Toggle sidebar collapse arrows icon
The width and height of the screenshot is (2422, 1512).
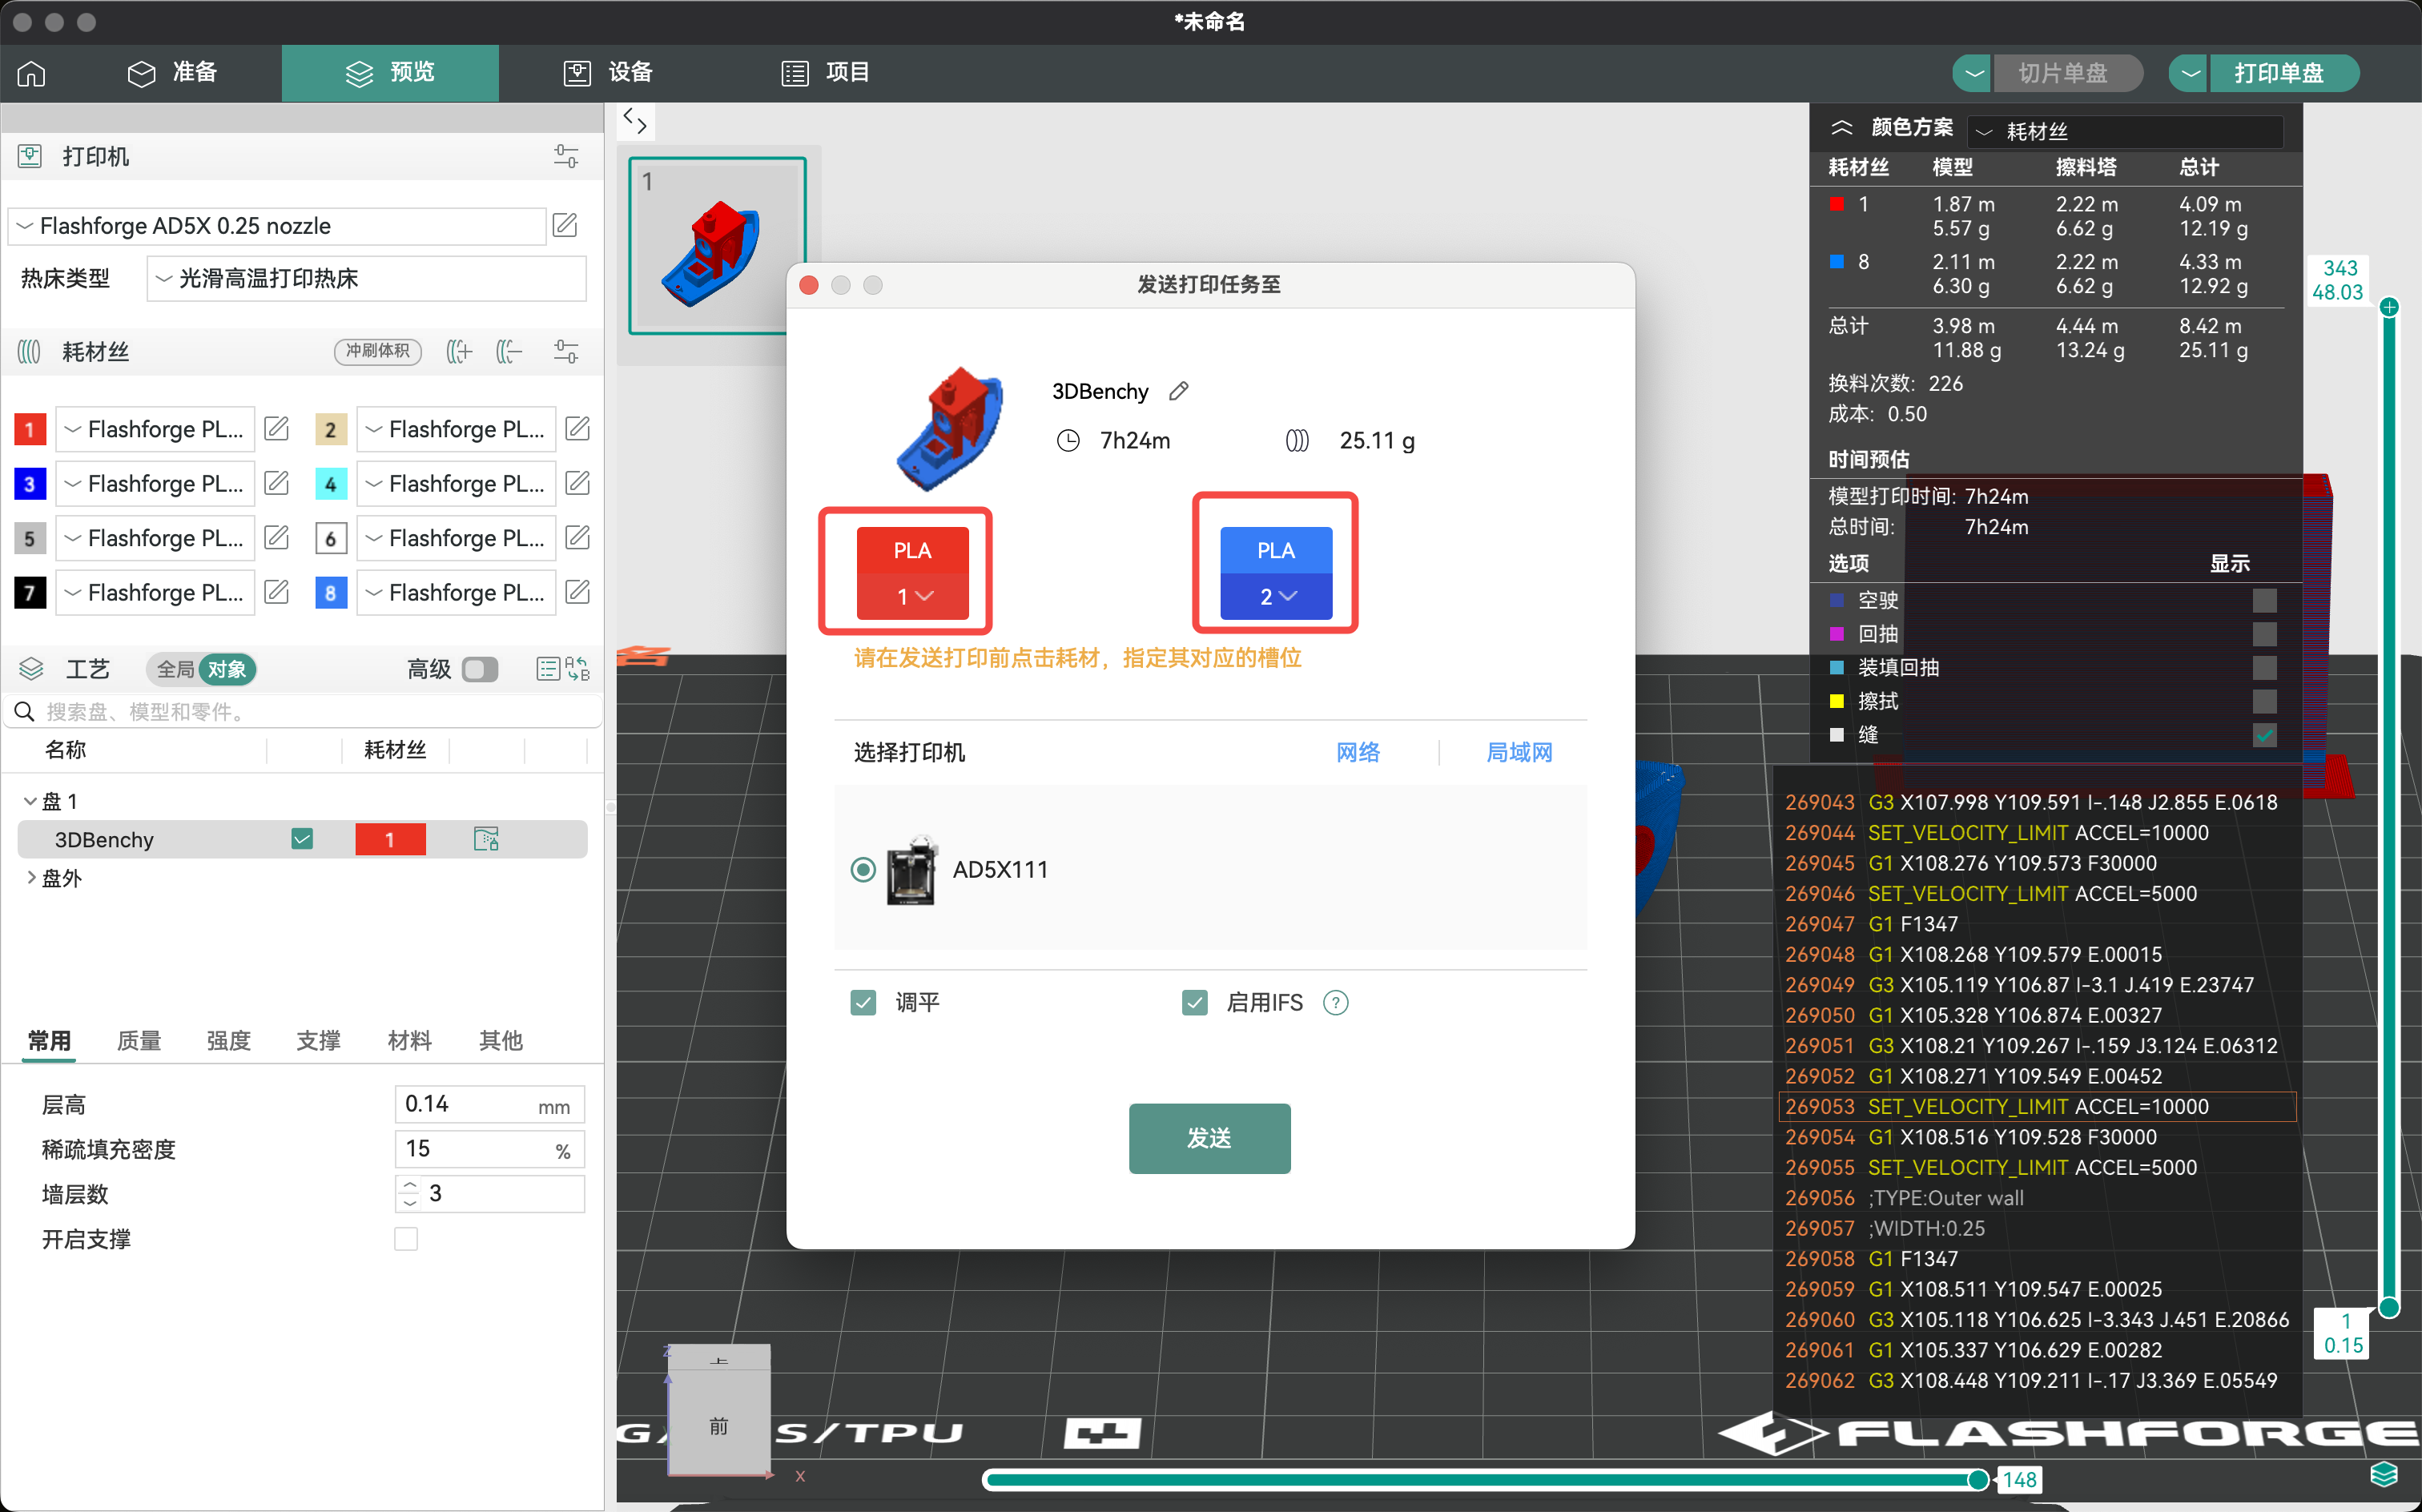click(x=635, y=121)
